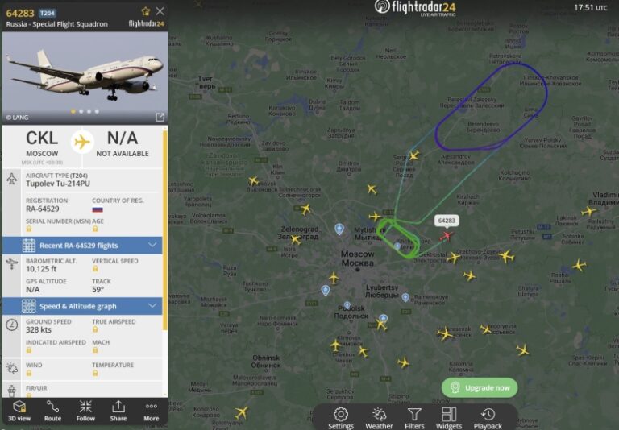Open the Weather layer options

click(x=379, y=418)
